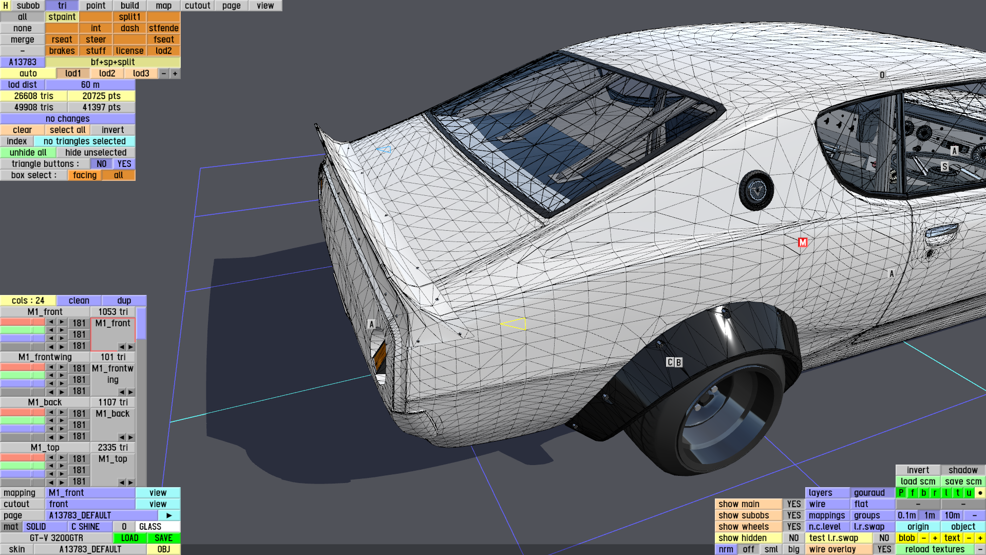This screenshot has width=986, height=555.
Task: Switch to the t top view button
Action: (x=957, y=493)
